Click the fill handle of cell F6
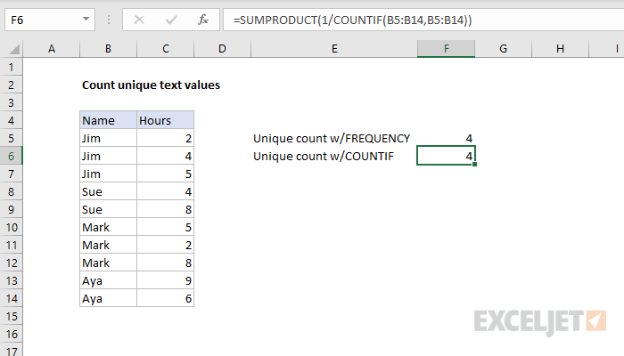Viewport: 624px width, 356px height. click(x=475, y=164)
